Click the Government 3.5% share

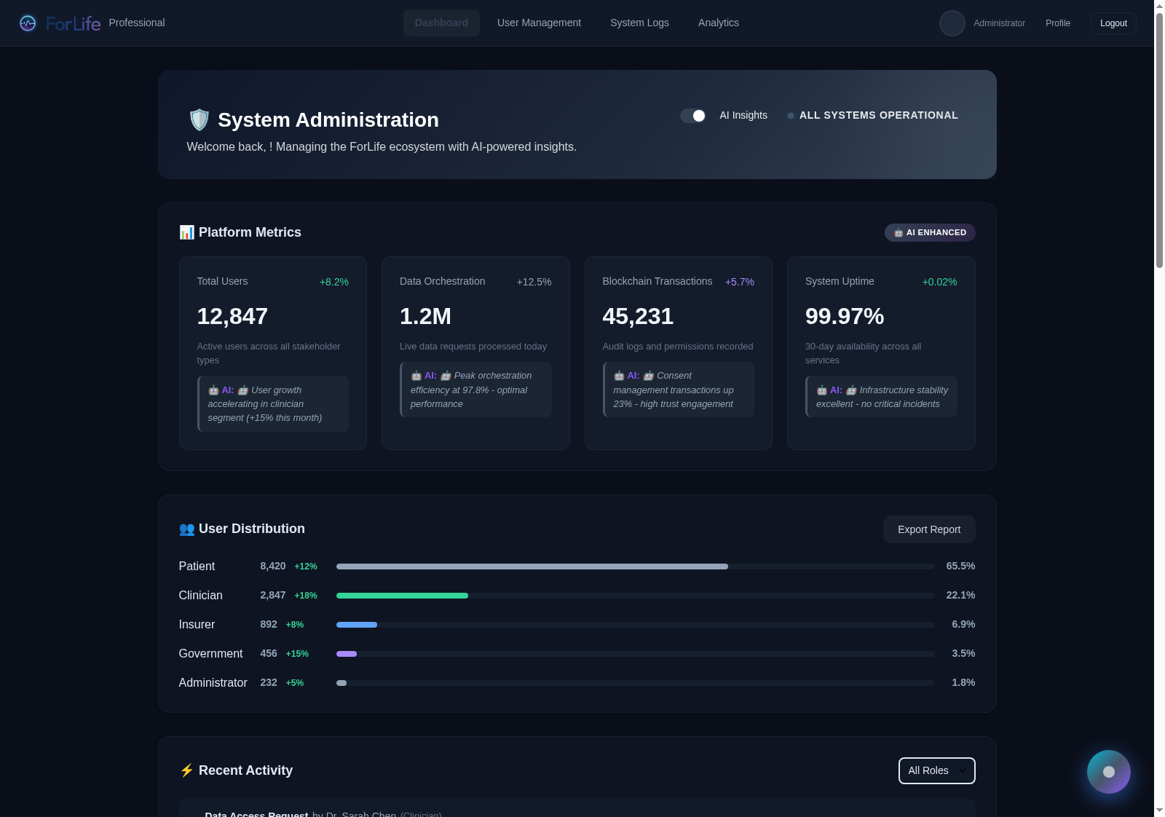click(963, 654)
